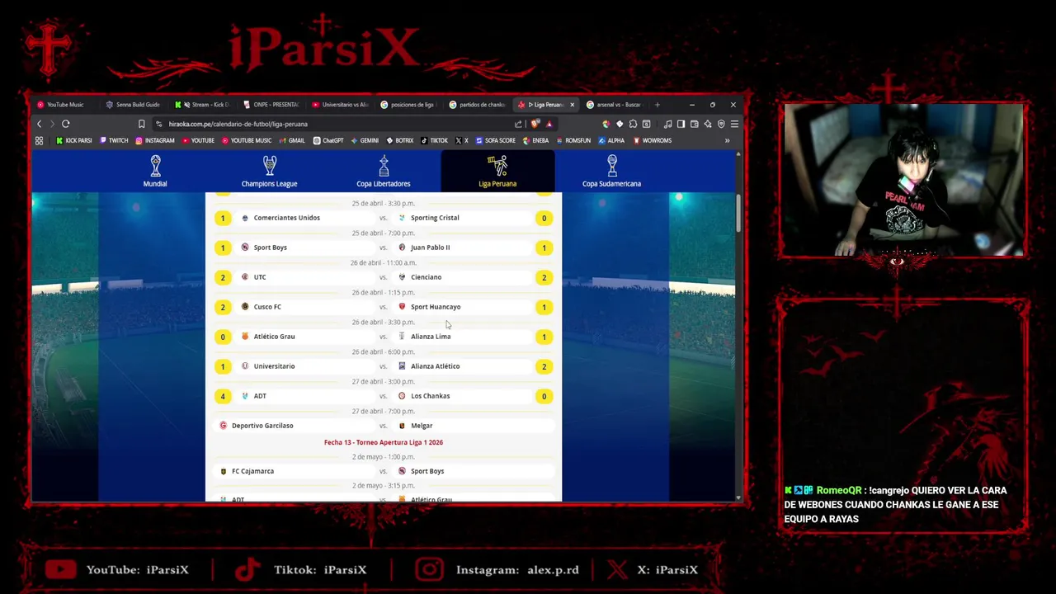Click the Sport Huancayo team name
The height and width of the screenshot is (594, 1056).
[436, 307]
